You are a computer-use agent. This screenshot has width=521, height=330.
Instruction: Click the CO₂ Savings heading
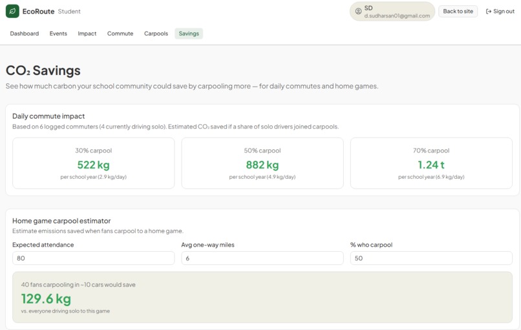[x=43, y=70]
